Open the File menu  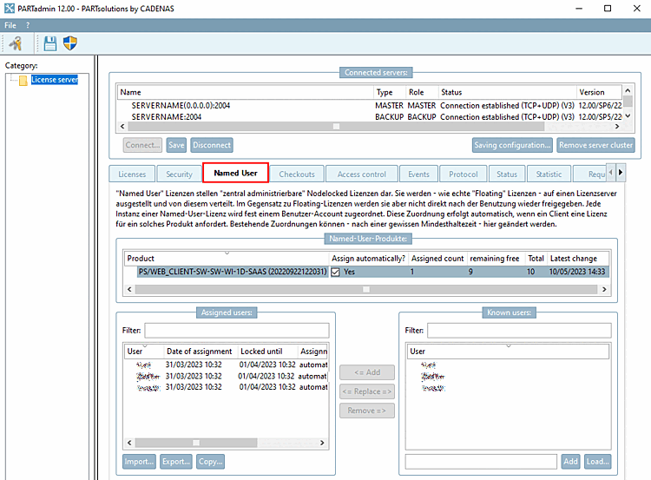click(10, 25)
